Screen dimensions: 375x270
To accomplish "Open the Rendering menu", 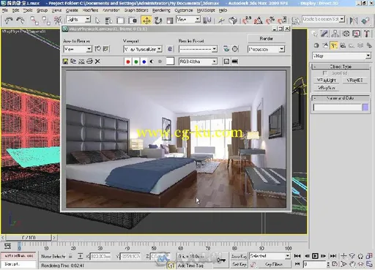I will 161,10.
